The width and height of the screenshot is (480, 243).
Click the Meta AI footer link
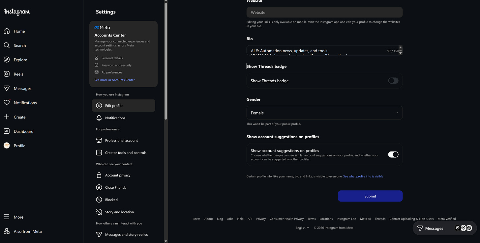pyautogui.click(x=365, y=219)
